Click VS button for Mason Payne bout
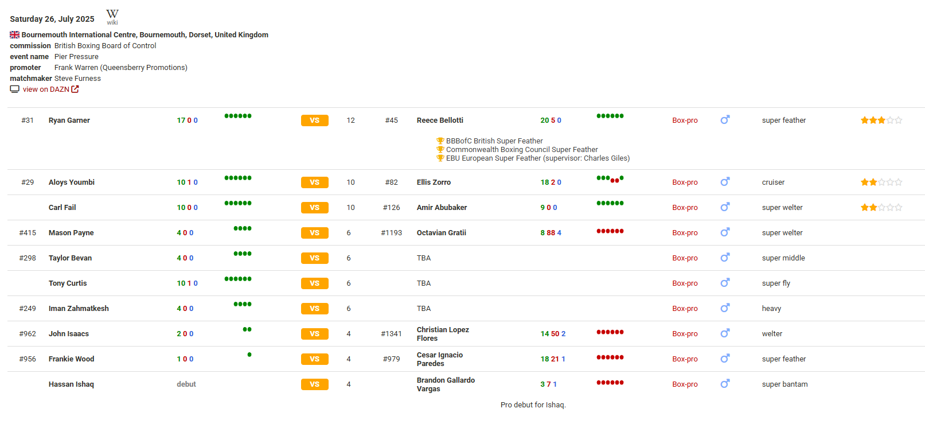The width and height of the screenshot is (925, 424). (x=315, y=233)
